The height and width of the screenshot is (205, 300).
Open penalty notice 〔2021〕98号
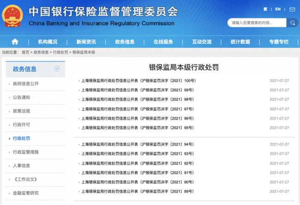(x=138, y=100)
